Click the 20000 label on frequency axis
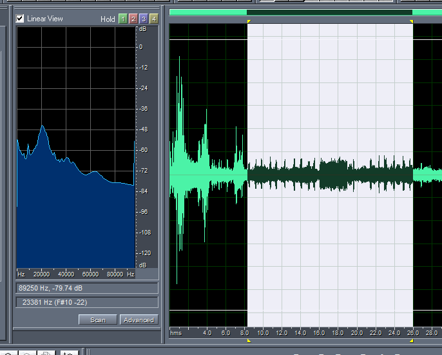 pos(41,274)
